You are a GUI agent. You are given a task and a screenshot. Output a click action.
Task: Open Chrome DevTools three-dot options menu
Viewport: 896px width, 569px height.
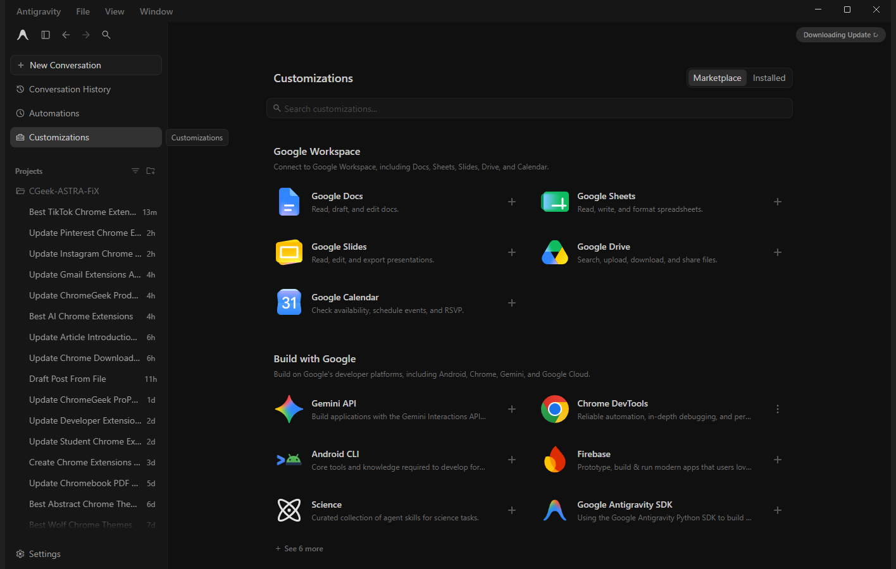pos(778,409)
